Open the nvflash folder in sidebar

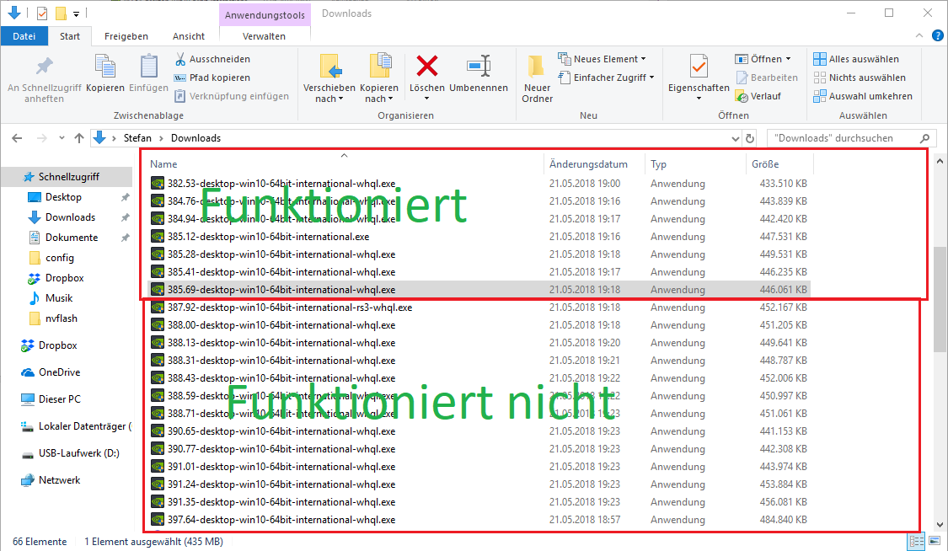pos(61,318)
